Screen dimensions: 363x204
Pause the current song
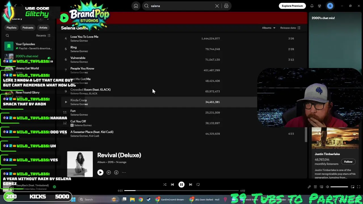pos(181,184)
